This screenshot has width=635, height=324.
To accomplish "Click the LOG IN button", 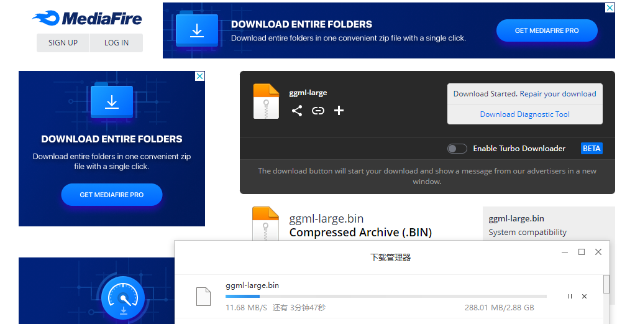I will (116, 43).
